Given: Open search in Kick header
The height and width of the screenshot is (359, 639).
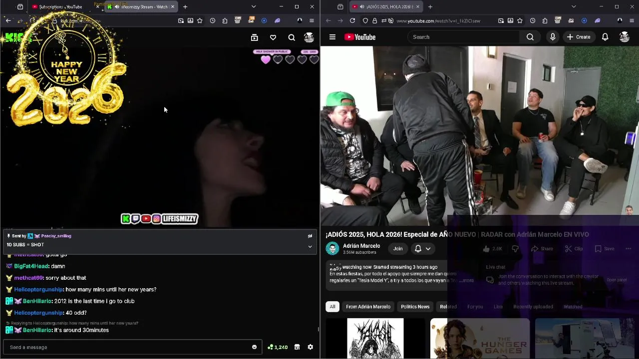Looking at the screenshot, I should (x=292, y=37).
